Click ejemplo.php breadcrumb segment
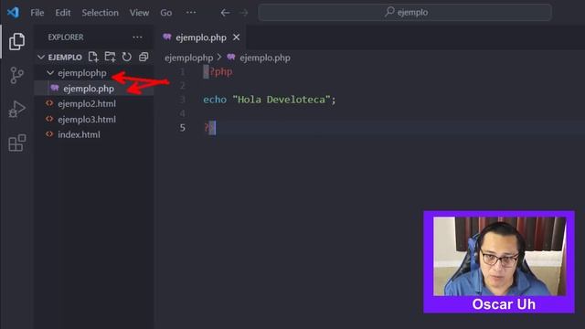585x329 pixels. [x=265, y=58]
